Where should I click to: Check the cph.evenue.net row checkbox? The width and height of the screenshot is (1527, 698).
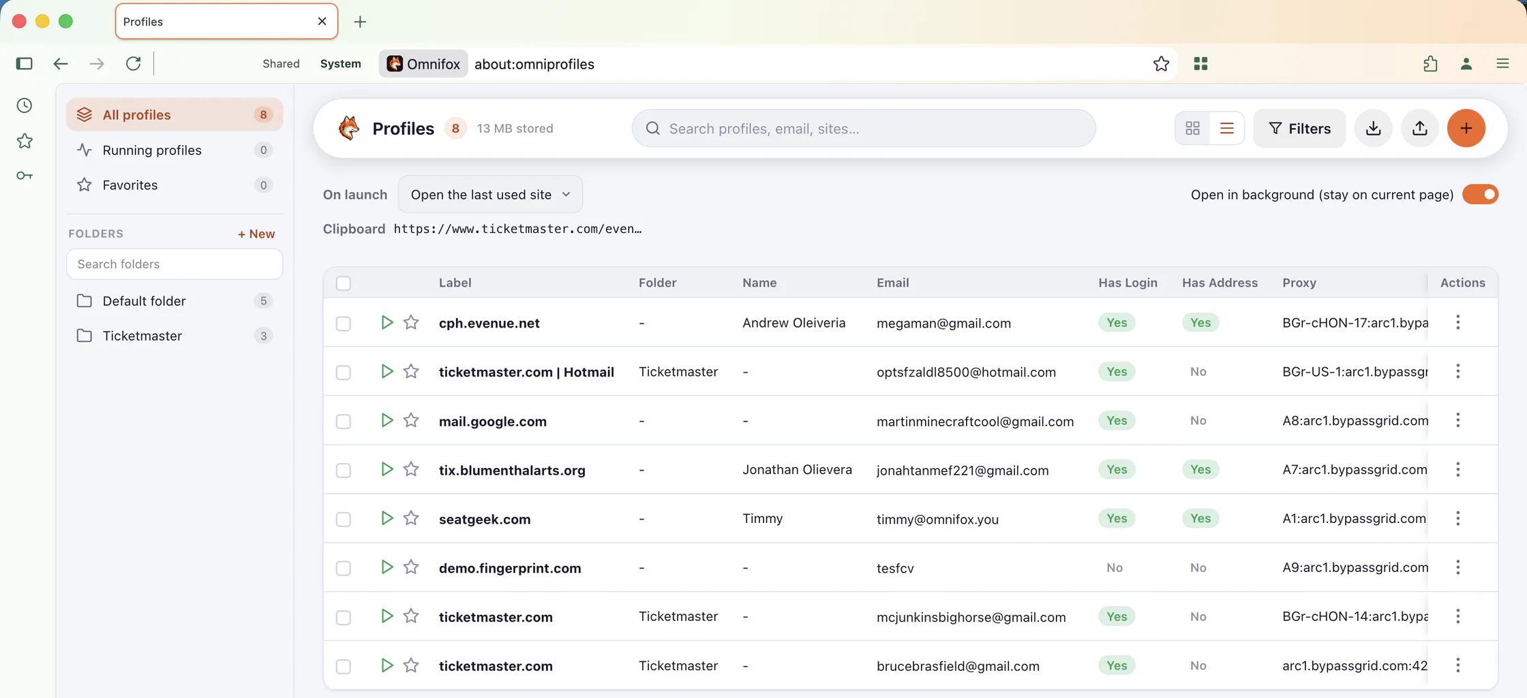tap(344, 323)
